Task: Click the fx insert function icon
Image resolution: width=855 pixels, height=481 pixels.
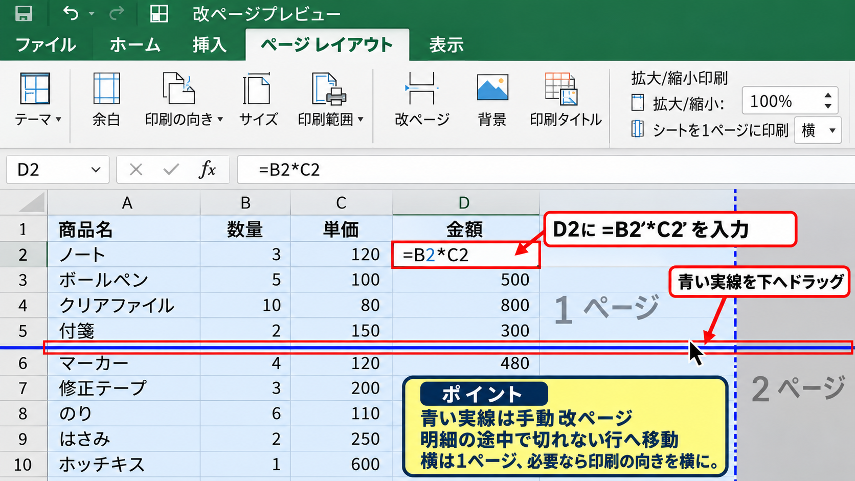Action: click(207, 169)
